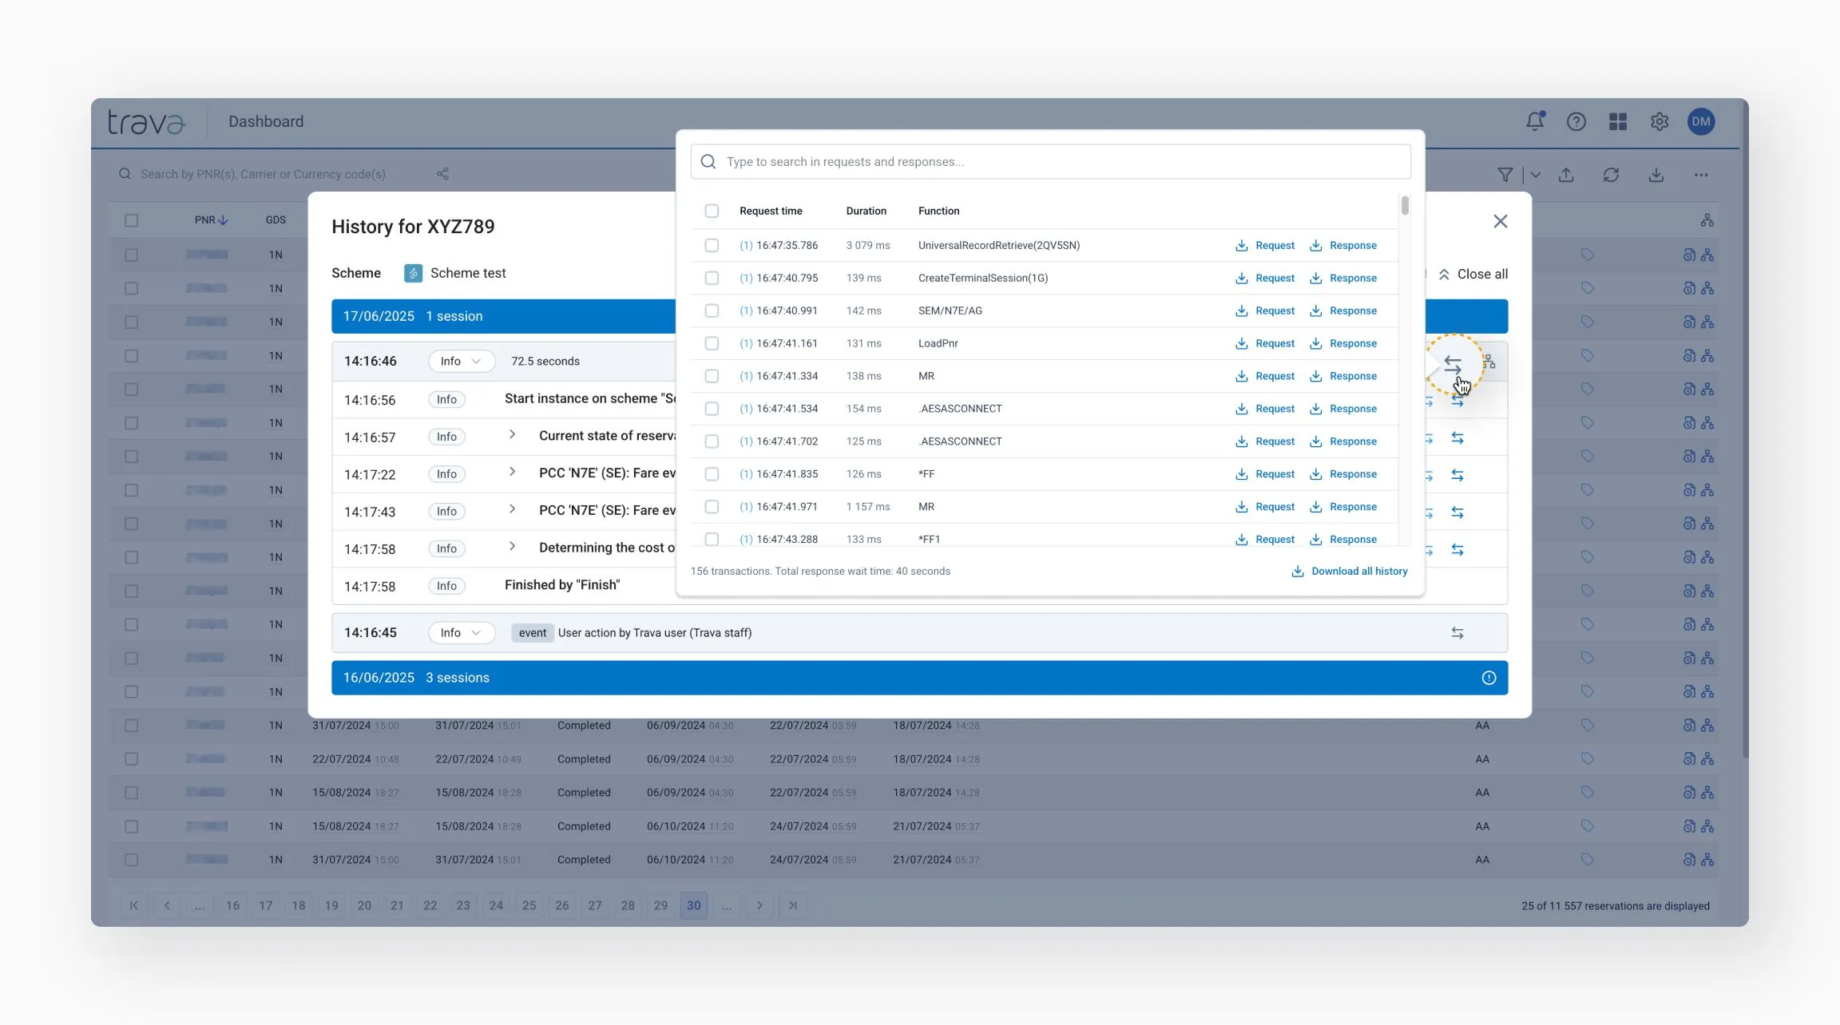Click the share icon beside the PNR search

click(x=442, y=174)
